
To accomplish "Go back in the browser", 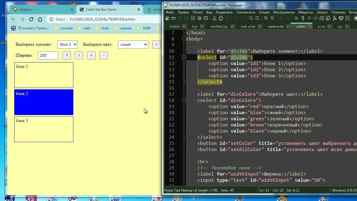I will (x=13, y=19).
